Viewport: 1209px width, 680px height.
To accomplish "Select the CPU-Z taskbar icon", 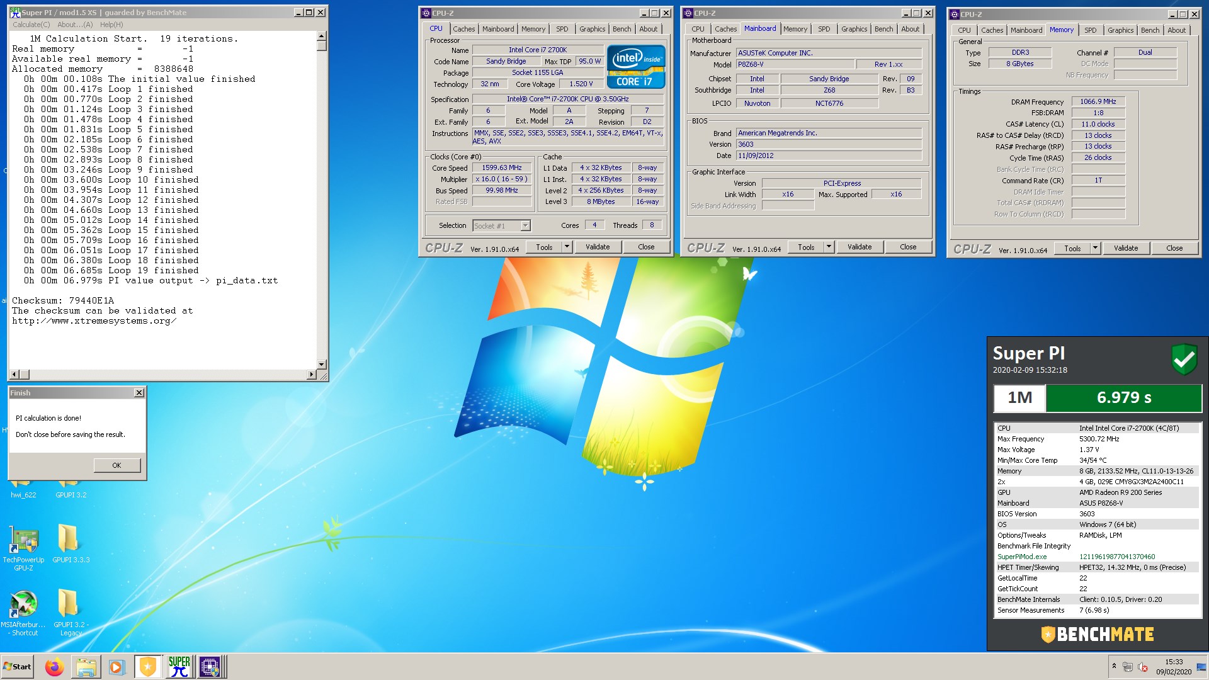I will point(210,667).
